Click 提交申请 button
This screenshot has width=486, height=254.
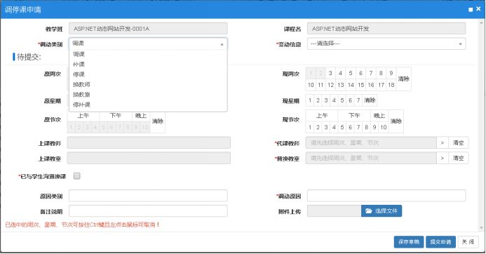(x=440, y=242)
